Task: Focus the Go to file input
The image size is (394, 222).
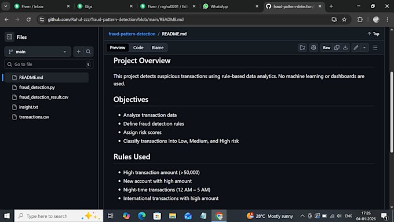Action: tap(49, 64)
